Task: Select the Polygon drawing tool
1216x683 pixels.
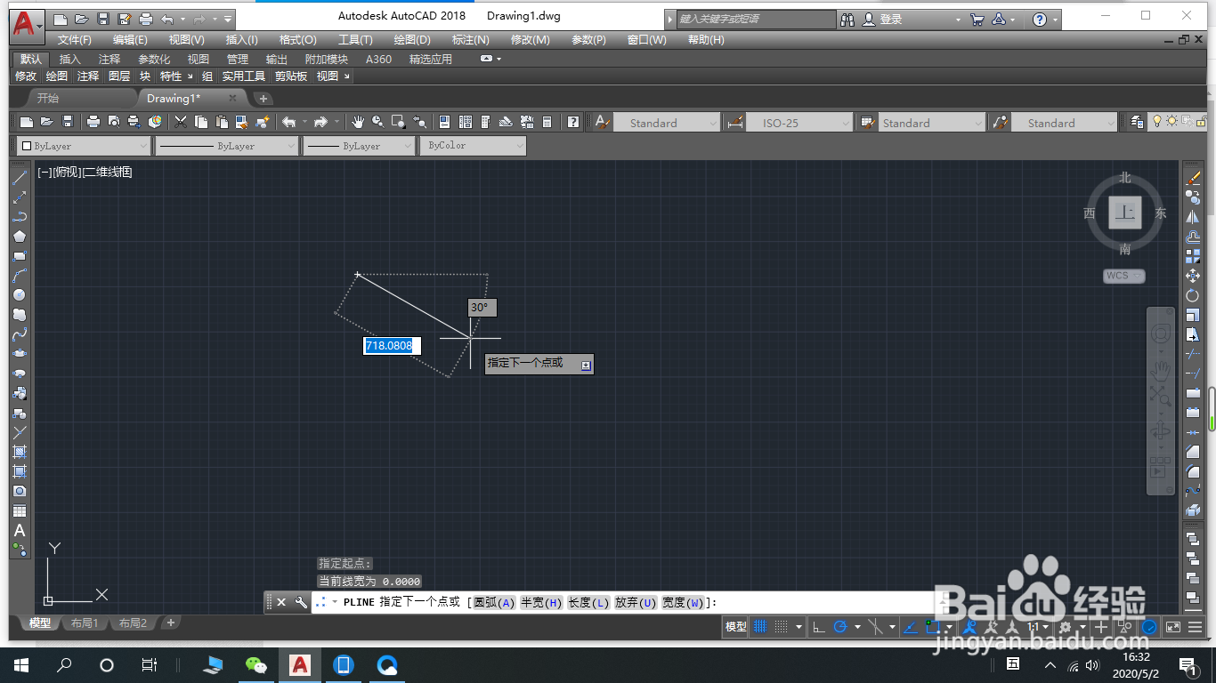Action: 20,237
